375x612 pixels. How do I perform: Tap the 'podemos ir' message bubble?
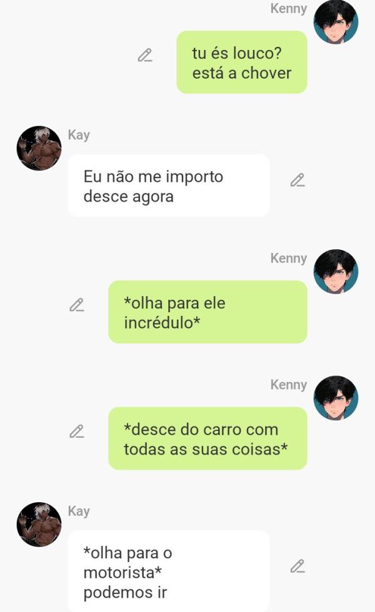point(169,571)
